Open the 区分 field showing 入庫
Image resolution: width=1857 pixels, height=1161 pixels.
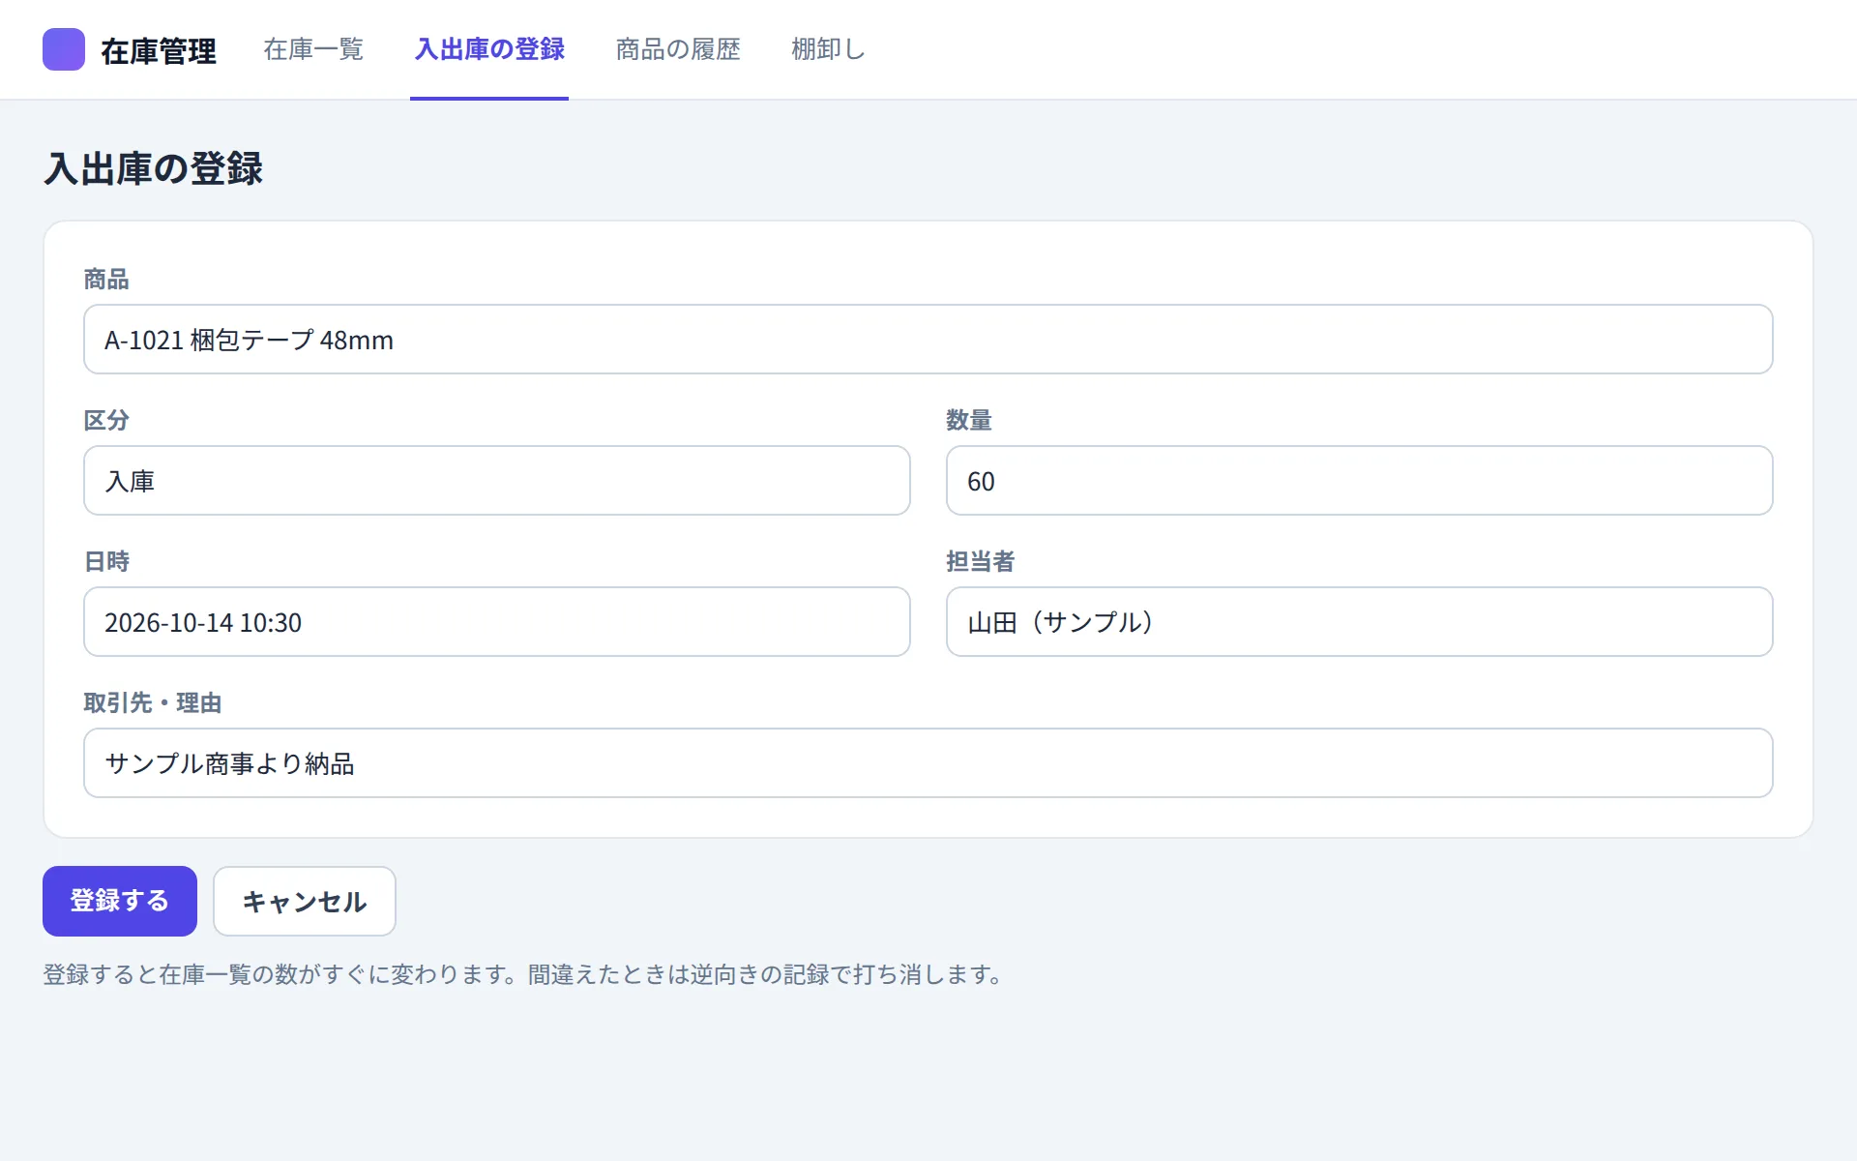click(x=497, y=481)
